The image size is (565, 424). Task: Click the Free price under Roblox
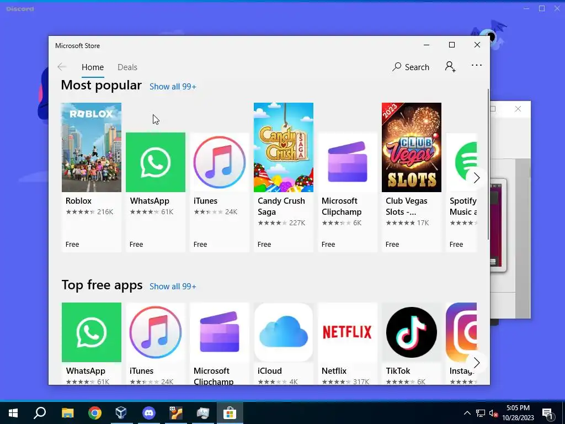pyautogui.click(x=72, y=245)
